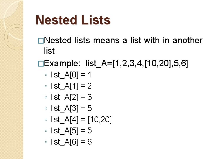The height and width of the screenshot is (159, 212).
Task: Click the word 'Example:' in the second bullet
Action: (x=61, y=64)
